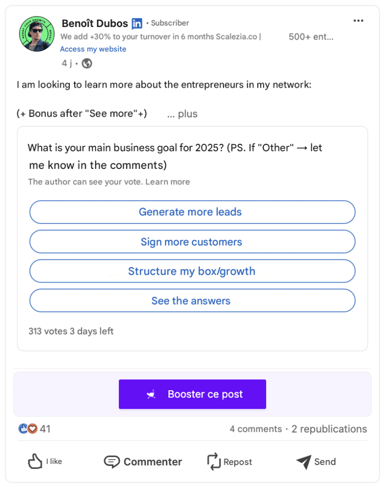The image size is (385, 487).
Task: Click the LinkedIn 'in' badge next to the name
Action: pyautogui.click(x=136, y=23)
